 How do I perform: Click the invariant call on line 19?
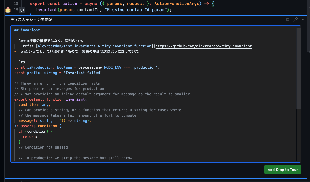coord(45,10)
